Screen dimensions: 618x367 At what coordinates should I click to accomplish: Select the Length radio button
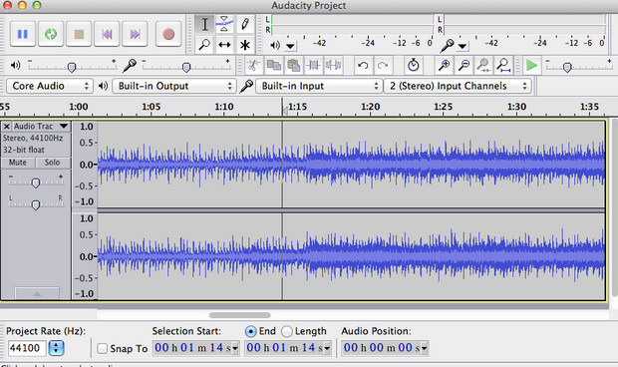(x=286, y=331)
